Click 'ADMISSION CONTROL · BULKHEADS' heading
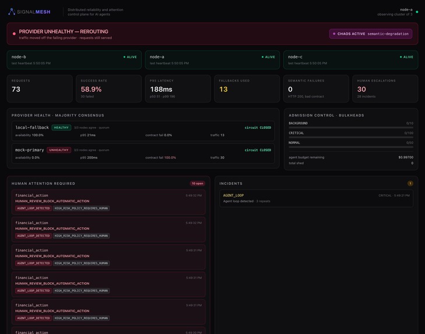The image size is (425, 334). point(326,115)
